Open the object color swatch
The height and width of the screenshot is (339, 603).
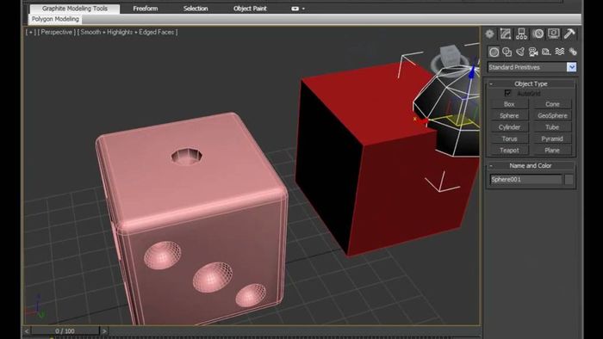click(x=569, y=179)
